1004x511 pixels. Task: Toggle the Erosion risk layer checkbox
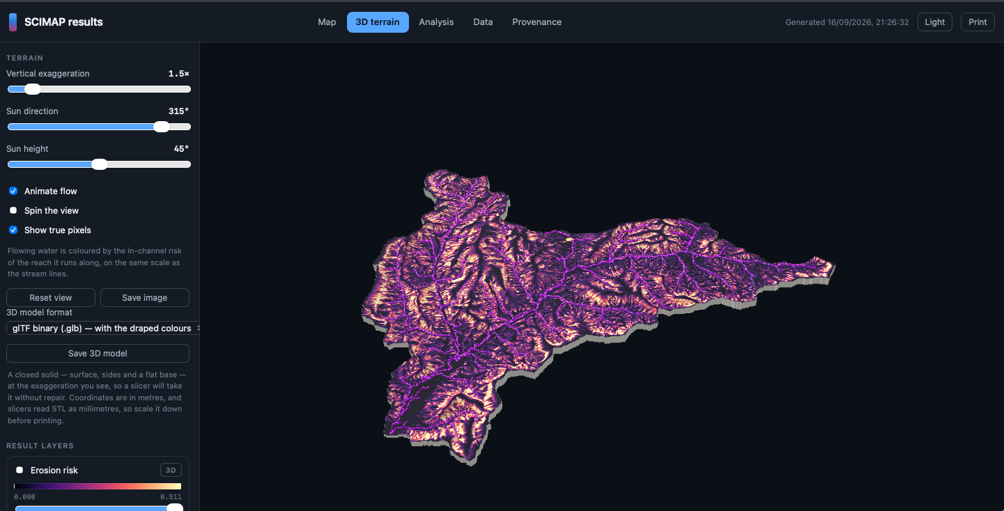(20, 470)
